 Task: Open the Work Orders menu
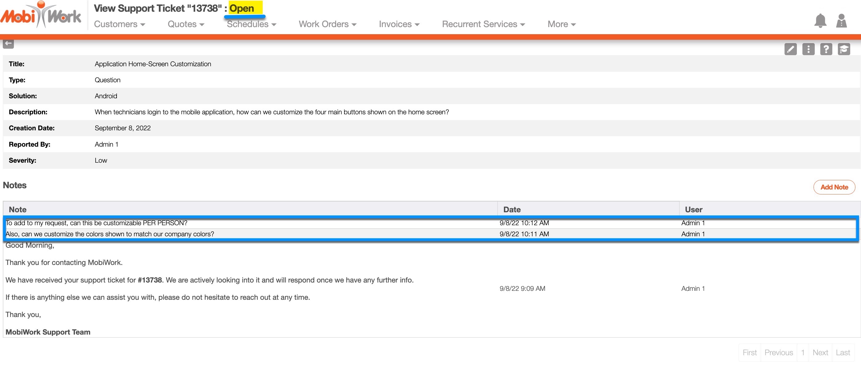point(328,24)
